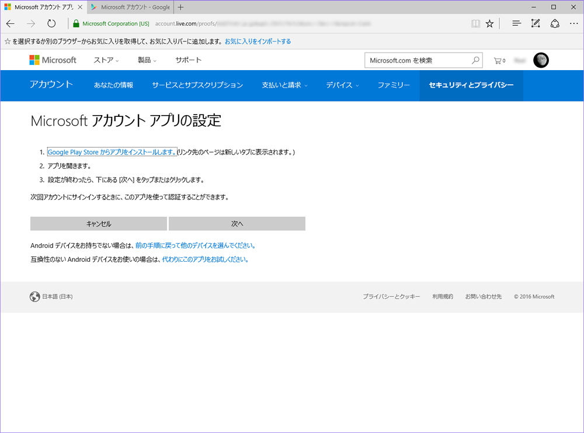Expand the デバイス dropdown

pos(343,85)
